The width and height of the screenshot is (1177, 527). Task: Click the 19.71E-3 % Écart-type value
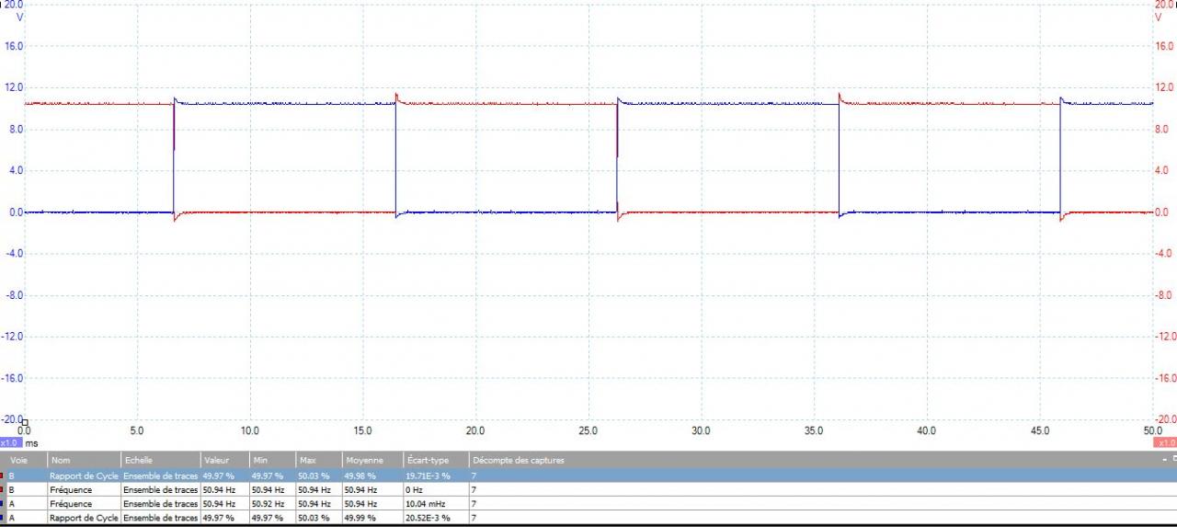427,475
